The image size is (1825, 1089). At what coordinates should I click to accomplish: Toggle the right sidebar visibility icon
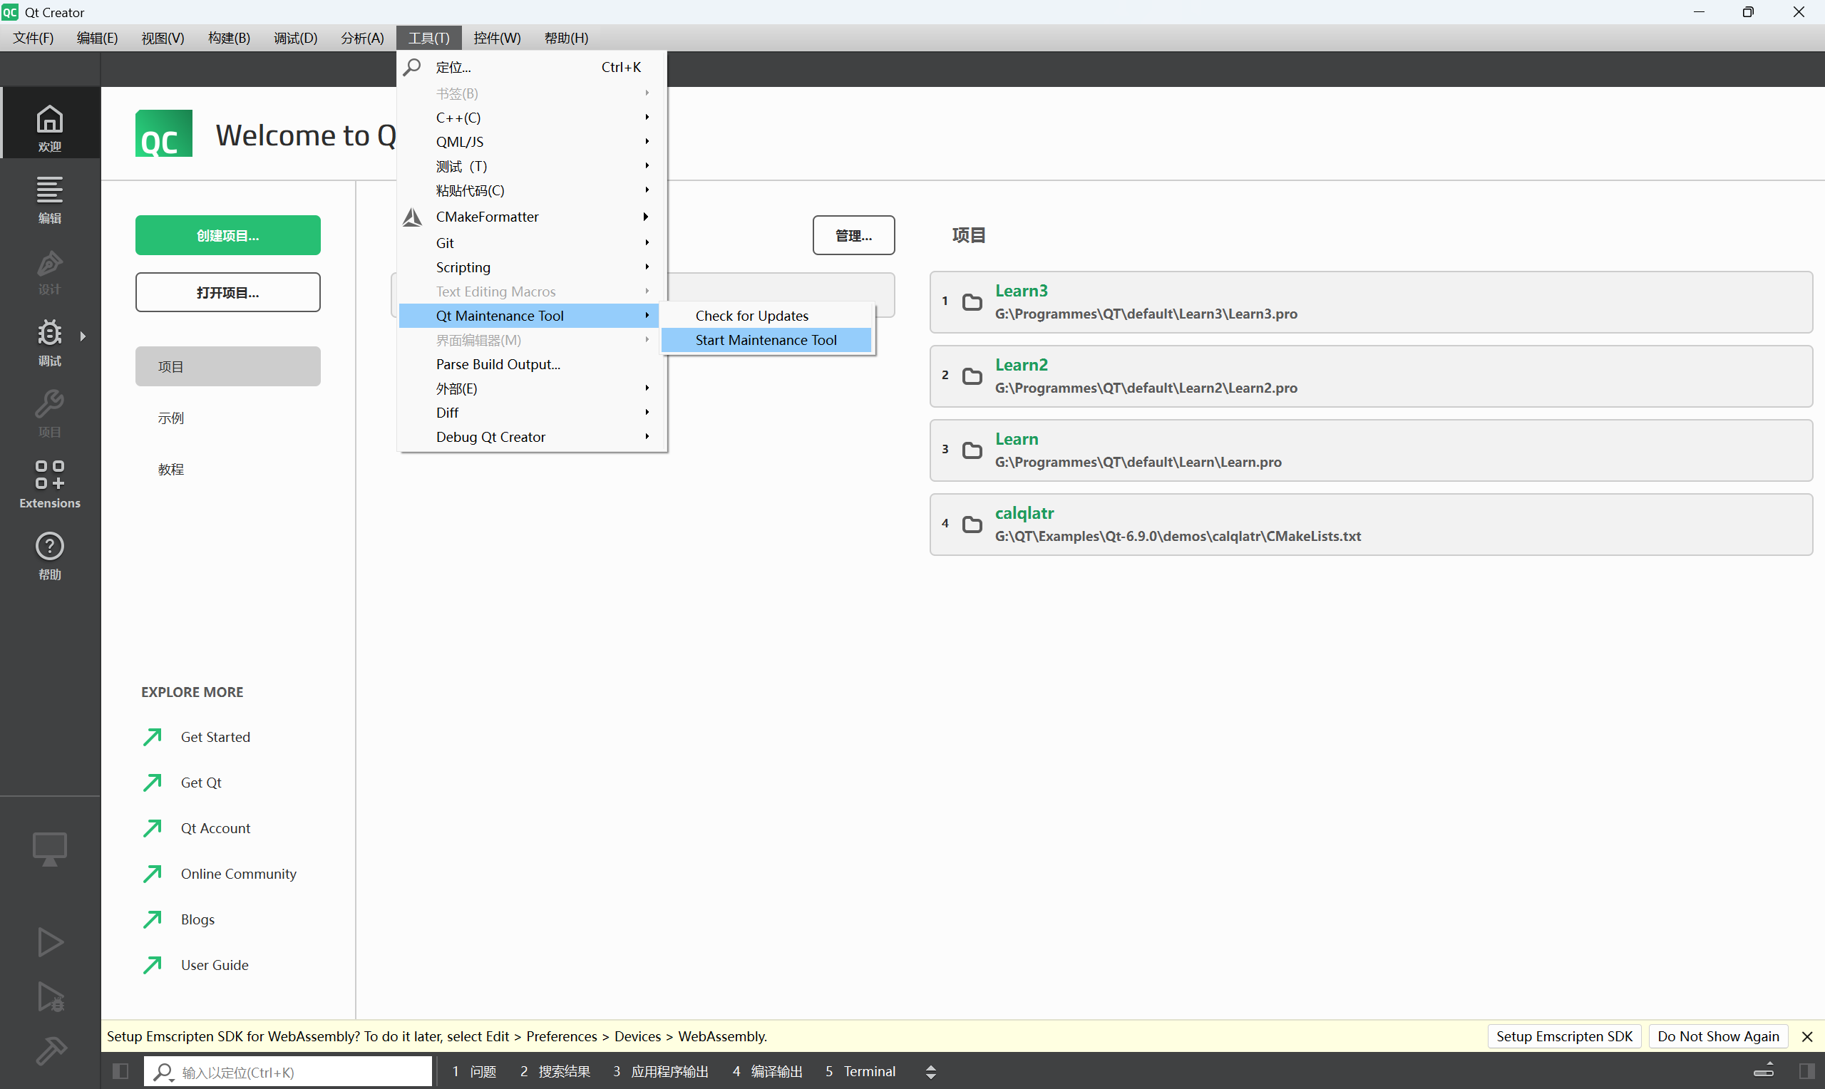point(1807,1071)
